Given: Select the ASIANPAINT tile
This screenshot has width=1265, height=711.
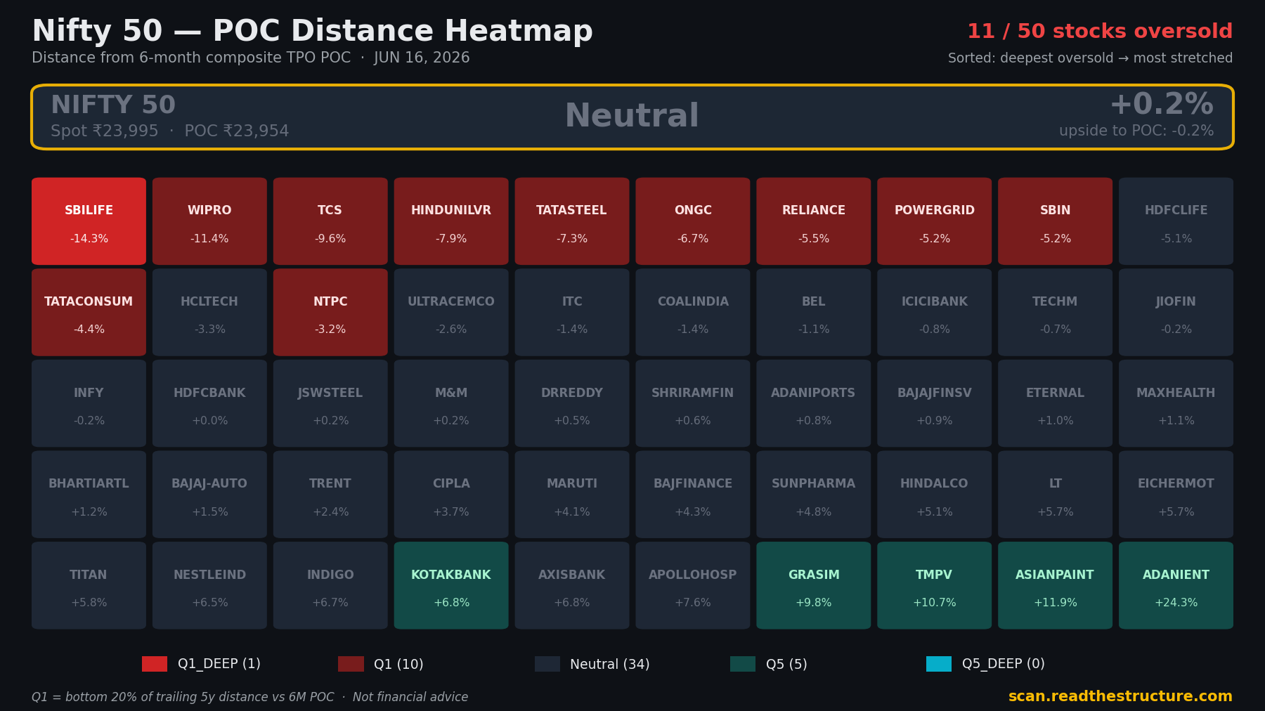Looking at the screenshot, I should click(x=1056, y=585).
